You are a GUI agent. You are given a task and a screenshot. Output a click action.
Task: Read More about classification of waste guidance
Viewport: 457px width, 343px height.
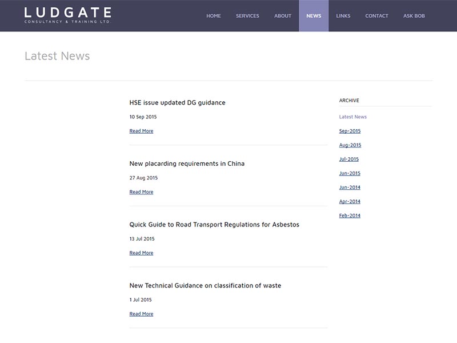coord(141,314)
